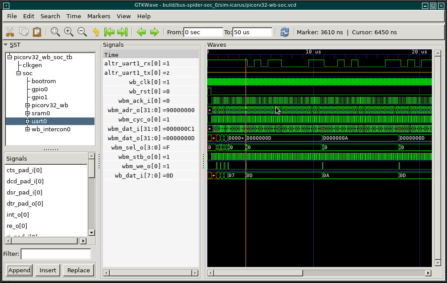447x283 pixels.
Task: Select the wbm_we_o[0] signal row
Action: tap(151, 166)
